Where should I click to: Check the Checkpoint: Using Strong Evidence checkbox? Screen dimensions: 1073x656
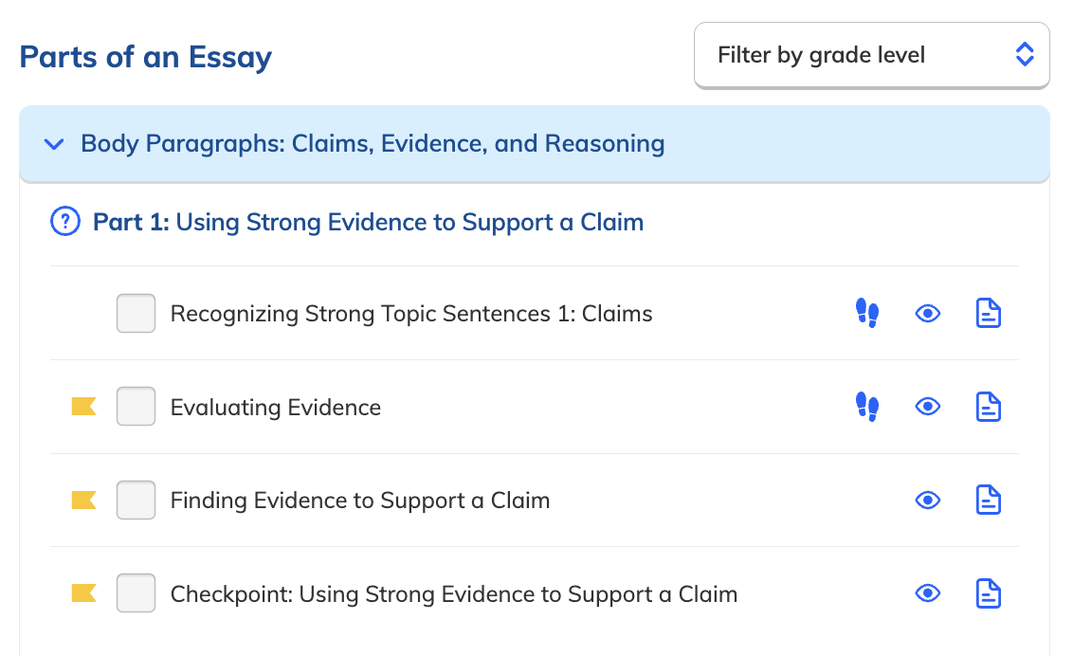(x=136, y=592)
